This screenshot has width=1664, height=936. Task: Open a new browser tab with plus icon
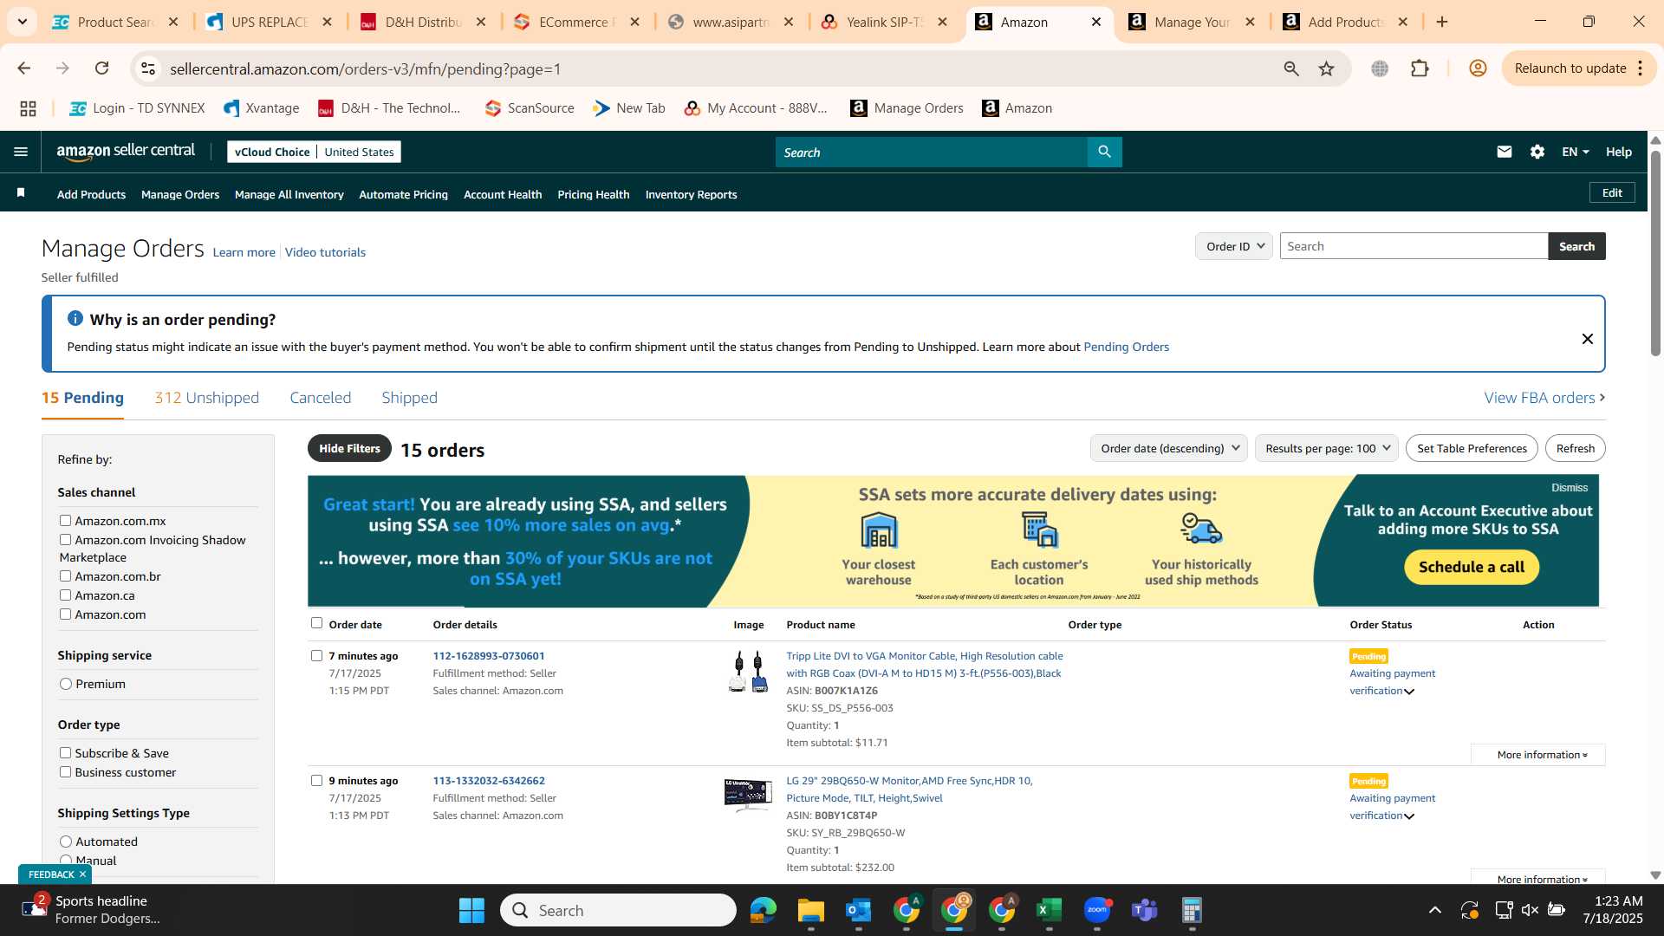[x=1442, y=22]
